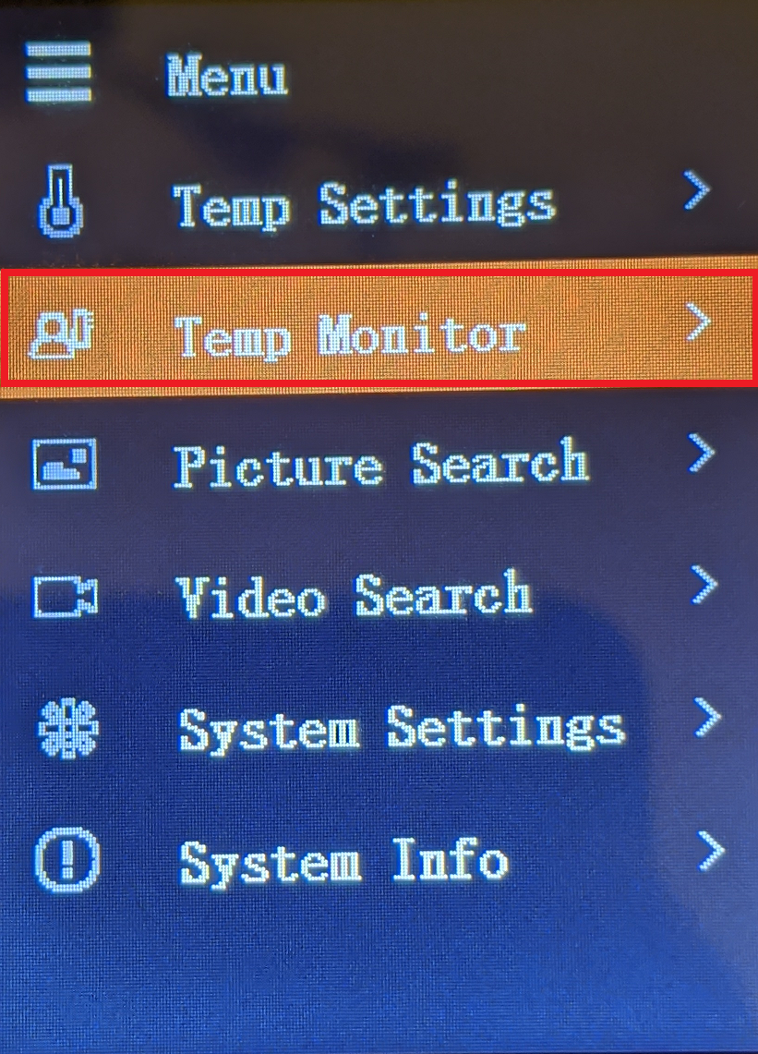Select the highlighted Temp Monitor entry
This screenshot has width=758, height=1054.
[x=379, y=327]
